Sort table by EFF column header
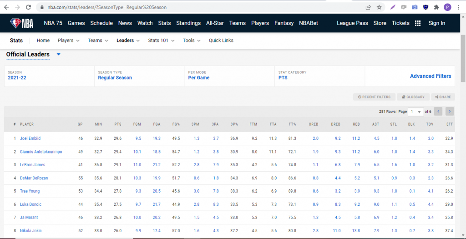466x239 pixels. point(449,124)
